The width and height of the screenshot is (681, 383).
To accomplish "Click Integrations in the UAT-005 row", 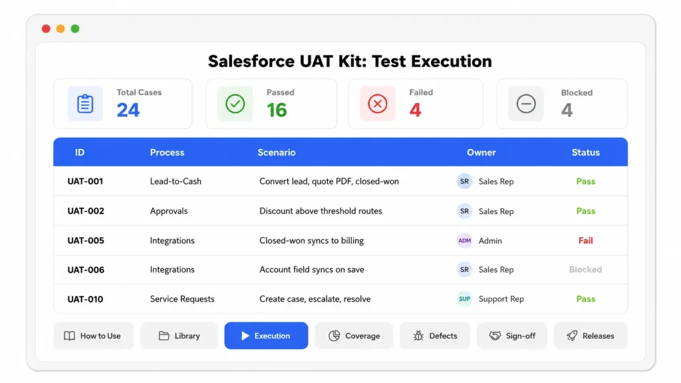I will point(172,241).
